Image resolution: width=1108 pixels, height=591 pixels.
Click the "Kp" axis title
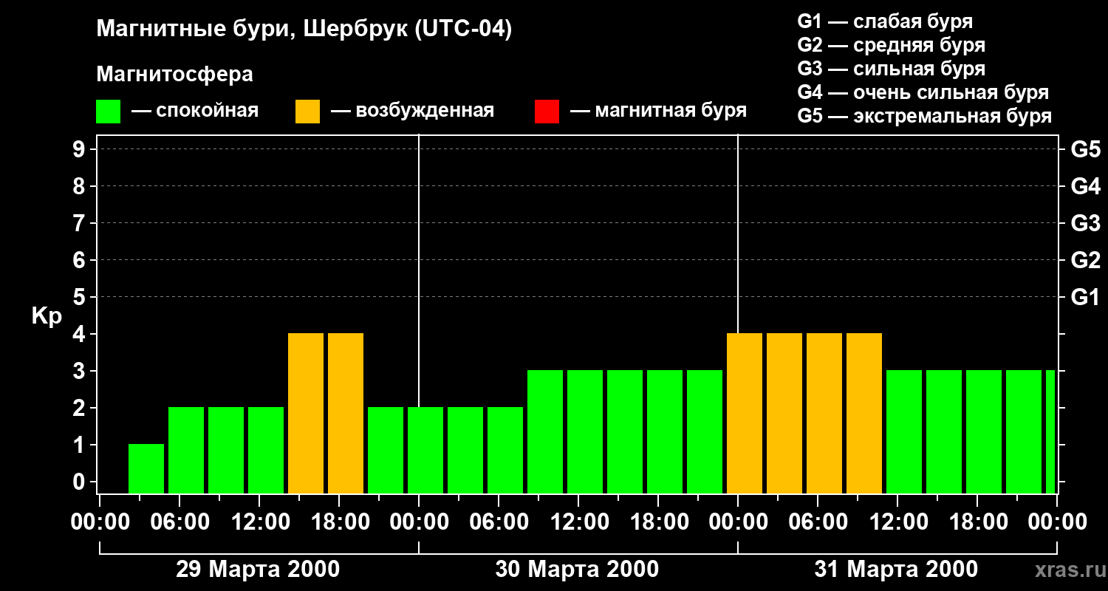point(47,316)
